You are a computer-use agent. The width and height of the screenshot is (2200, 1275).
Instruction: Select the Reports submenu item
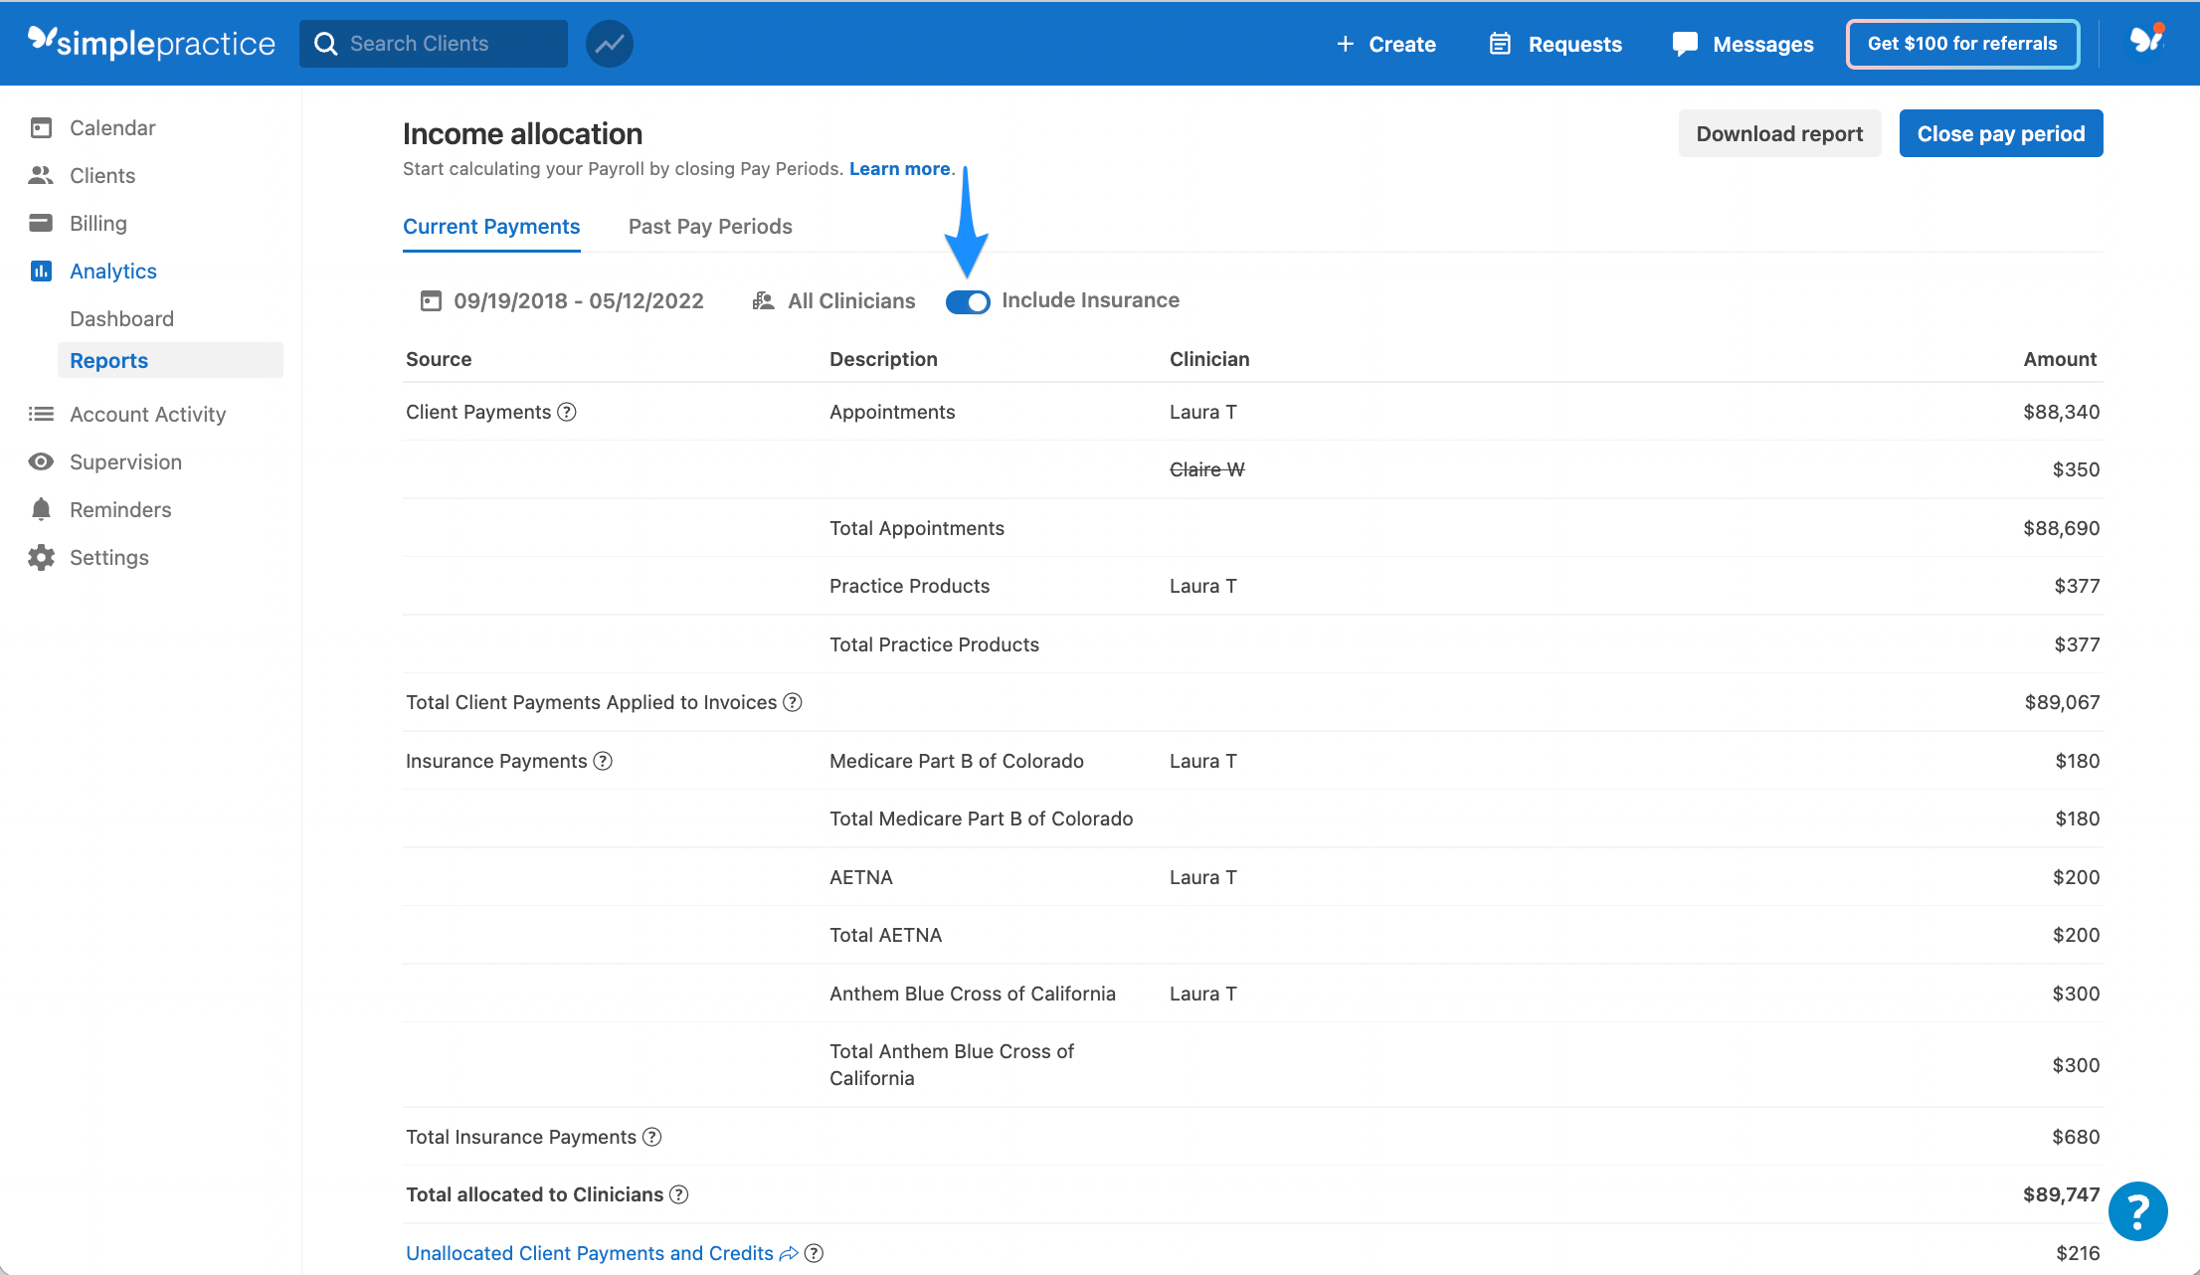tap(169, 360)
